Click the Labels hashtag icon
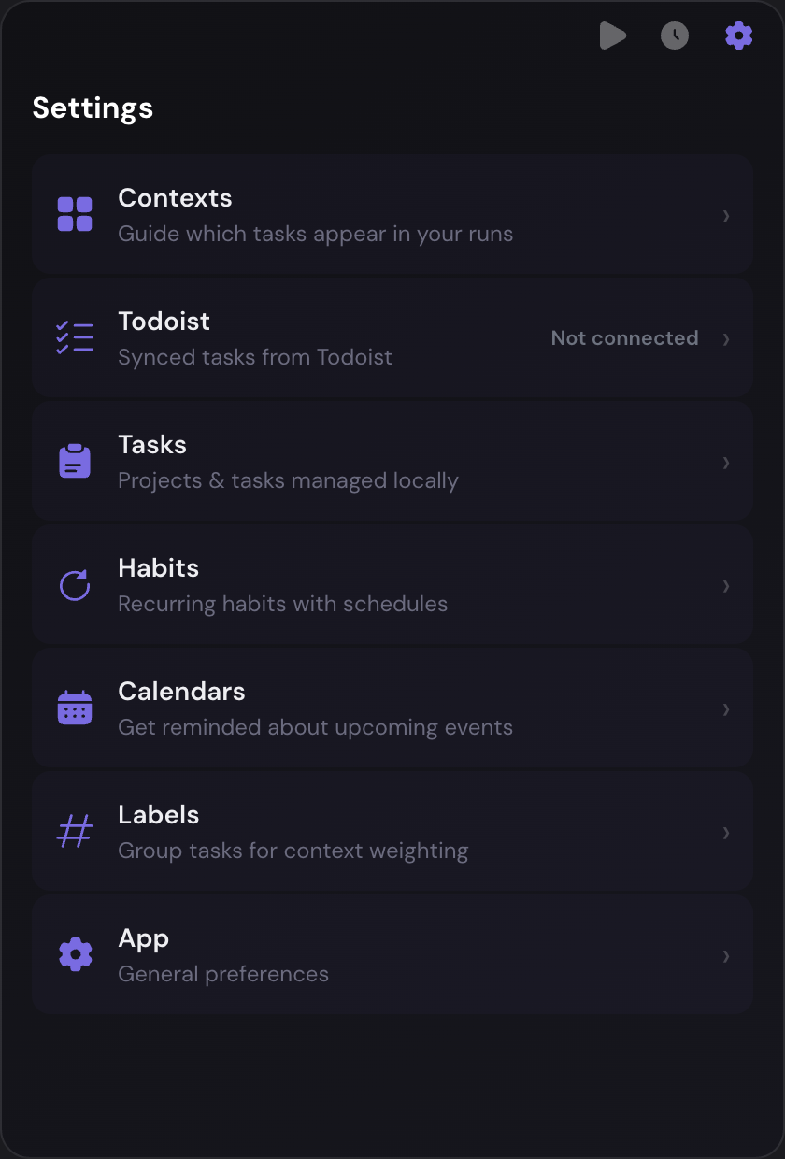This screenshot has height=1159, width=785. pyautogui.click(x=75, y=832)
